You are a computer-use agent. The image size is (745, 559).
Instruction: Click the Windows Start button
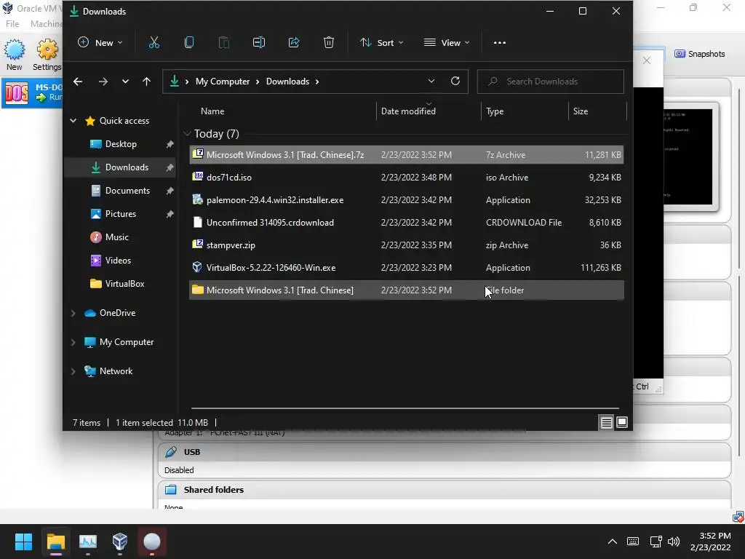point(23,542)
